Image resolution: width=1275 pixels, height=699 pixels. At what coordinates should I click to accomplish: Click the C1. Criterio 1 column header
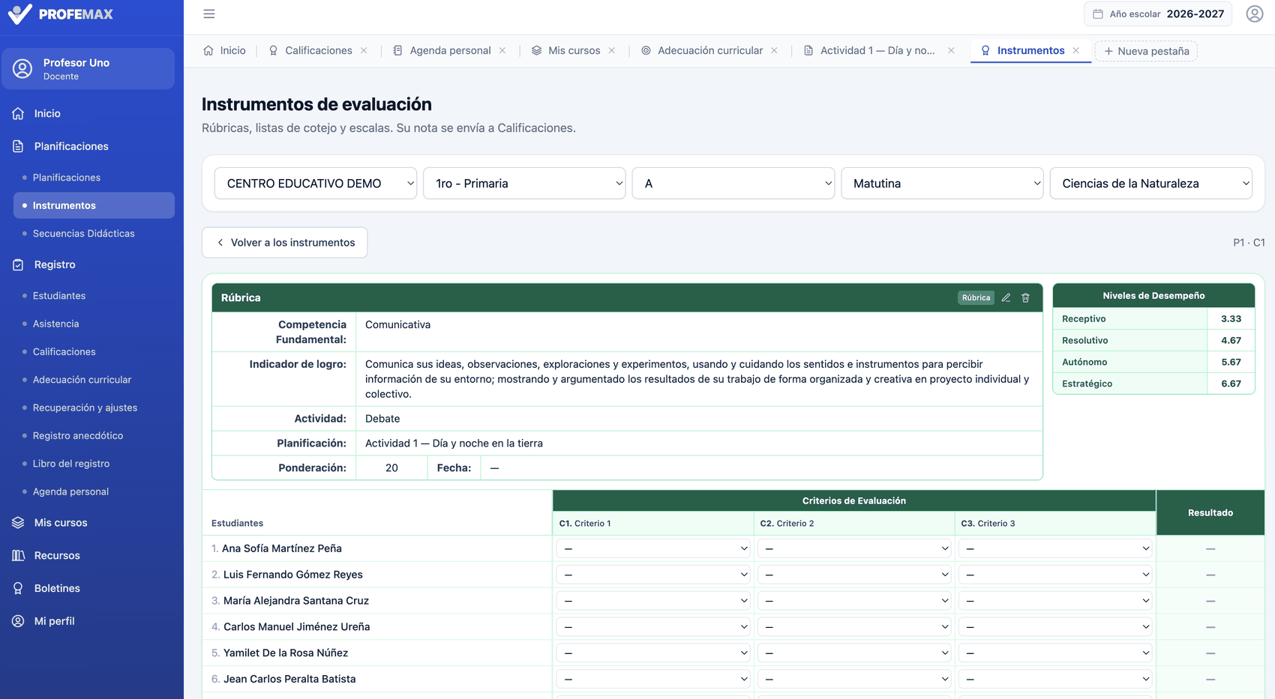click(x=653, y=523)
